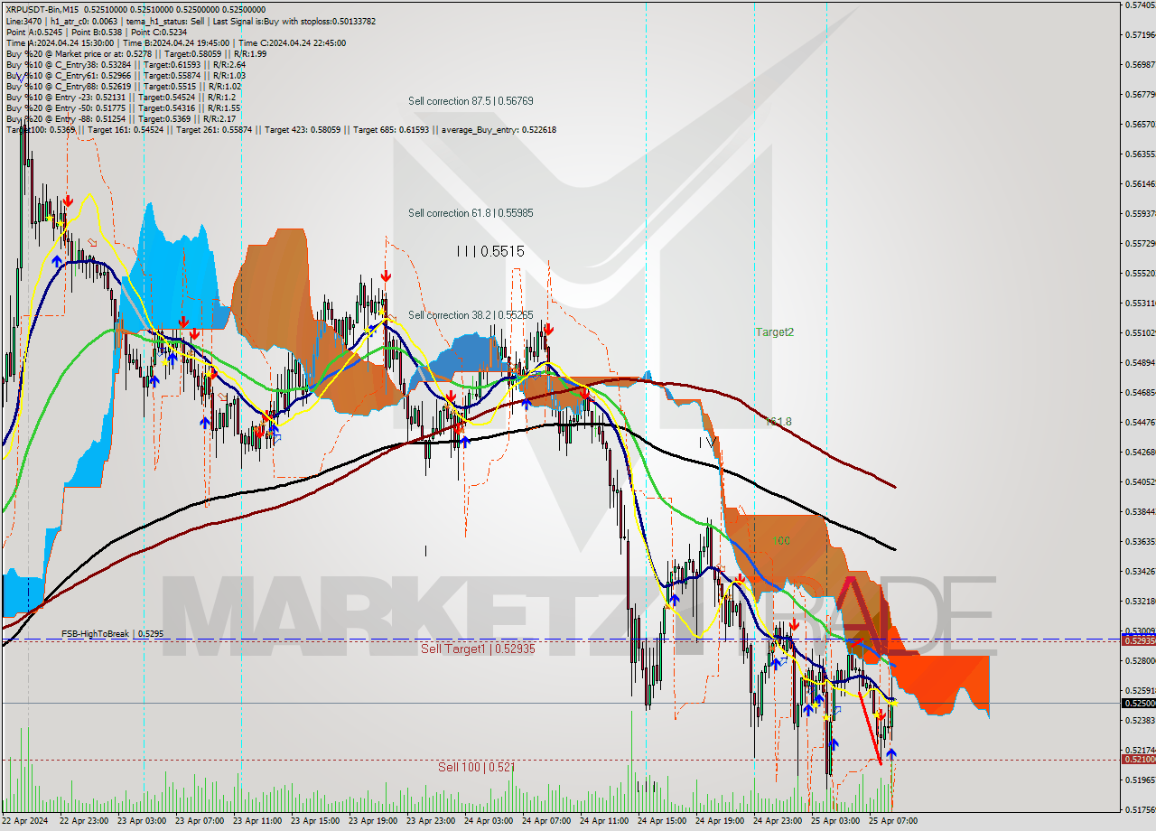Click the red 0.52100 price tag on axis
The height and width of the screenshot is (831, 1156).
tap(1138, 760)
